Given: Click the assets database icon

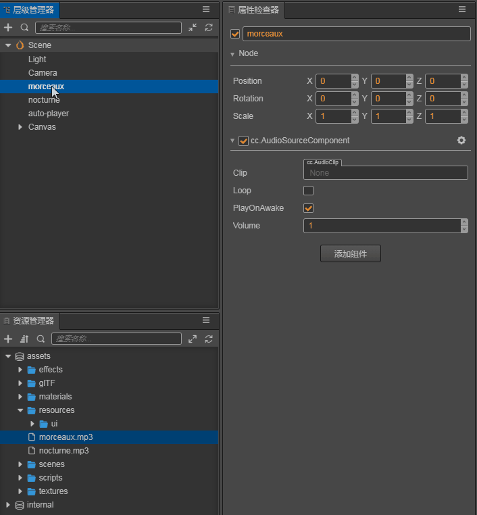Looking at the screenshot, I should tap(20, 356).
